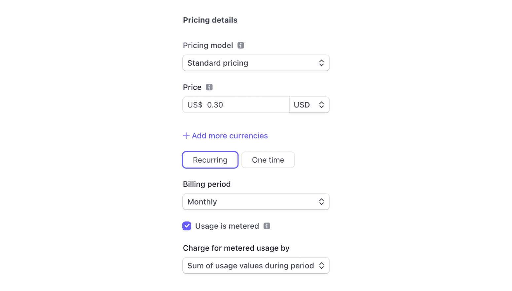Click the info icon beside Usage is metered
This screenshot has height=291, width=512.
(267, 226)
